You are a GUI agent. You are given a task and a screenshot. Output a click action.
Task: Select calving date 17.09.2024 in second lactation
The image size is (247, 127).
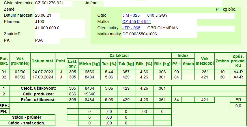(x=43, y=77)
